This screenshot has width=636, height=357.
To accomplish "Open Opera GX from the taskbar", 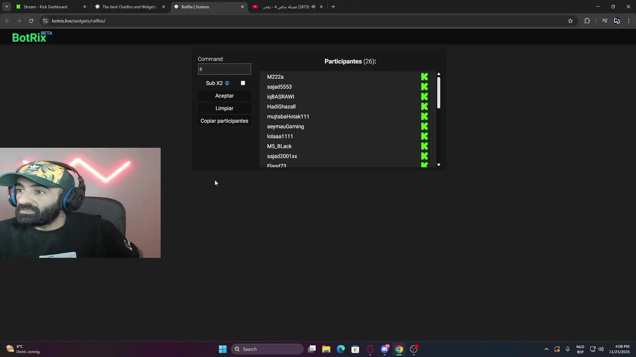I will [x=370, y=349].
